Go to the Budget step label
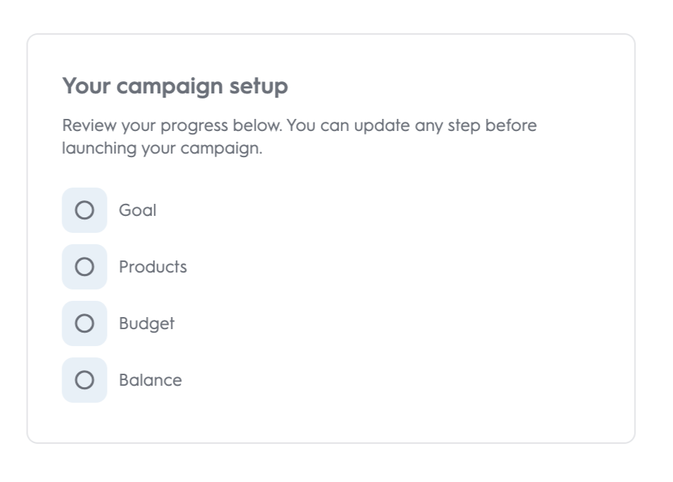The width and height of the screenshot is (673, 482). click(x=147, y=323)
